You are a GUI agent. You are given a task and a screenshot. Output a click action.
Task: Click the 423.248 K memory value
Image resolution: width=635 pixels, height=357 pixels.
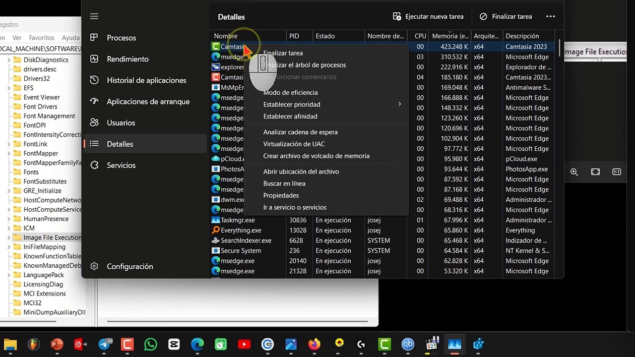coord(454,47)
